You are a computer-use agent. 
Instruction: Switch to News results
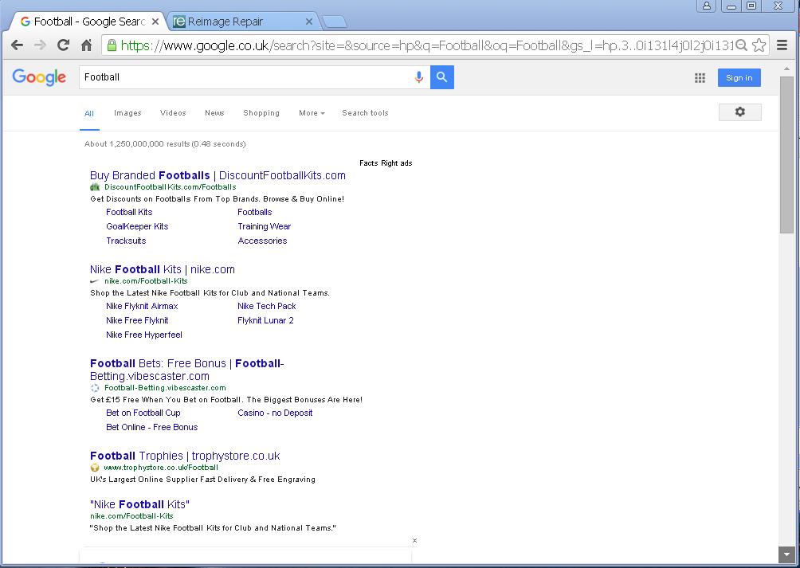click(214, 112)
